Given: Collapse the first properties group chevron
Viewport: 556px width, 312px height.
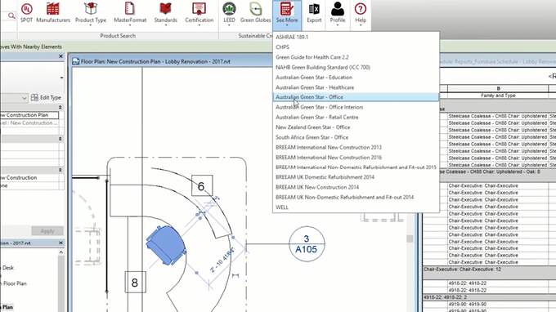Looking at the screenshot, I should tap(60, 107).
